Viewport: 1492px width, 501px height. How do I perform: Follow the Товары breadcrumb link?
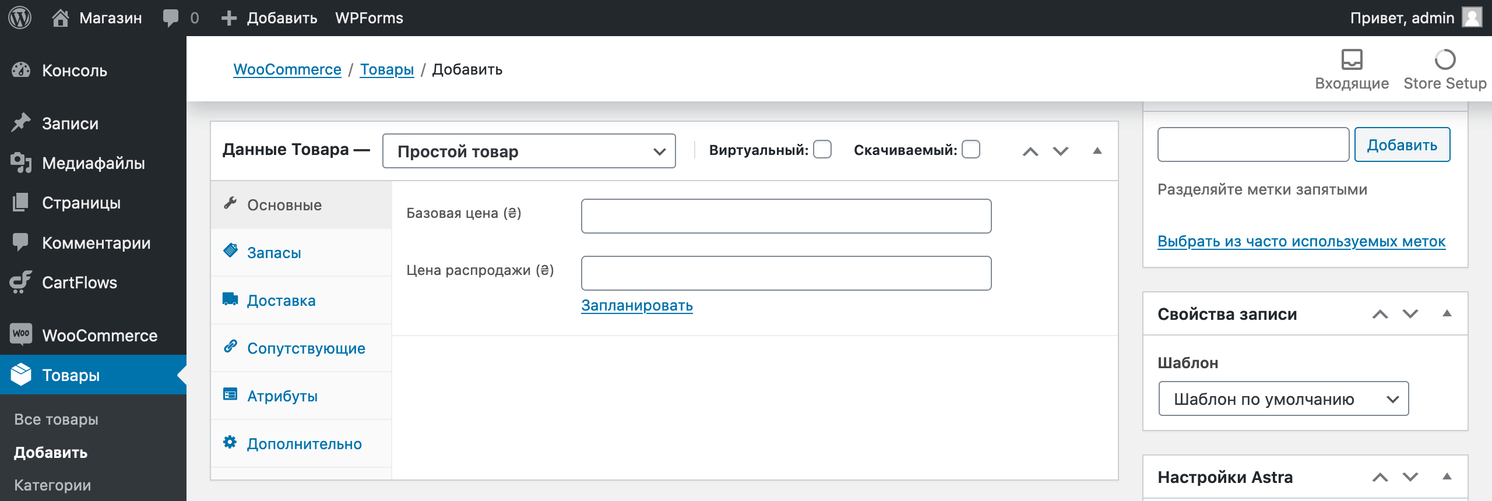point(387,69)
